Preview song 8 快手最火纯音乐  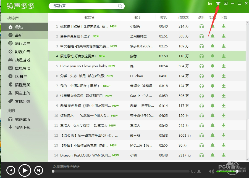[201, 96]
